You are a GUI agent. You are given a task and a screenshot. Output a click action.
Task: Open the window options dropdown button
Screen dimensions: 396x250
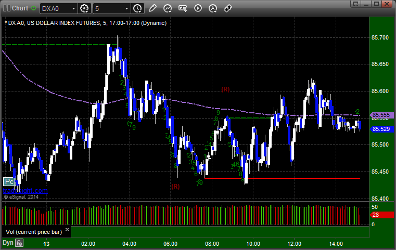click(x=356, y=4)
